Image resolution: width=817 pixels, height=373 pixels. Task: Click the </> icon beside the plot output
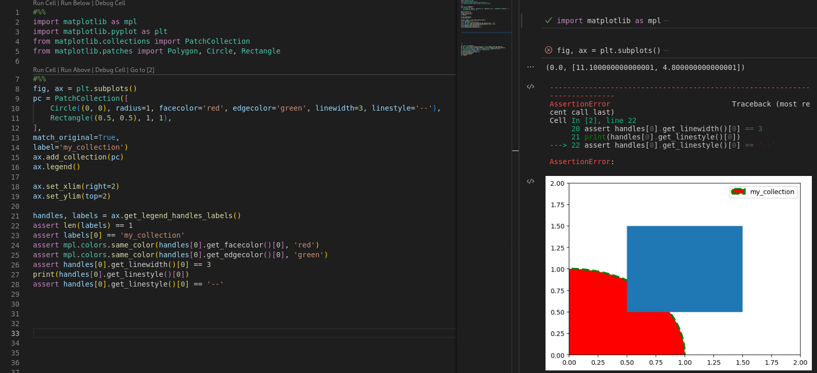click(531, 181)
